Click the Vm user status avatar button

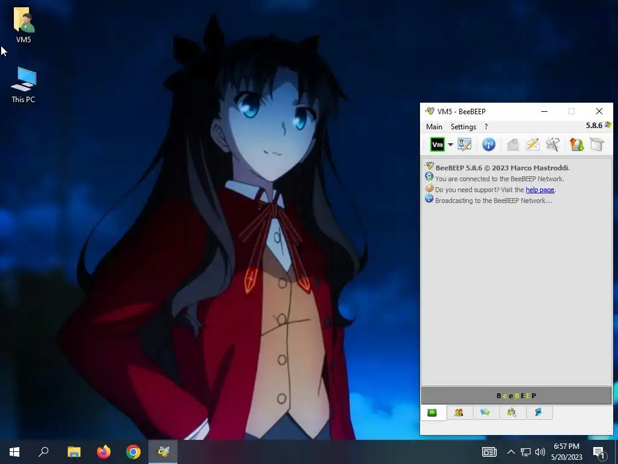click(437, 144)
